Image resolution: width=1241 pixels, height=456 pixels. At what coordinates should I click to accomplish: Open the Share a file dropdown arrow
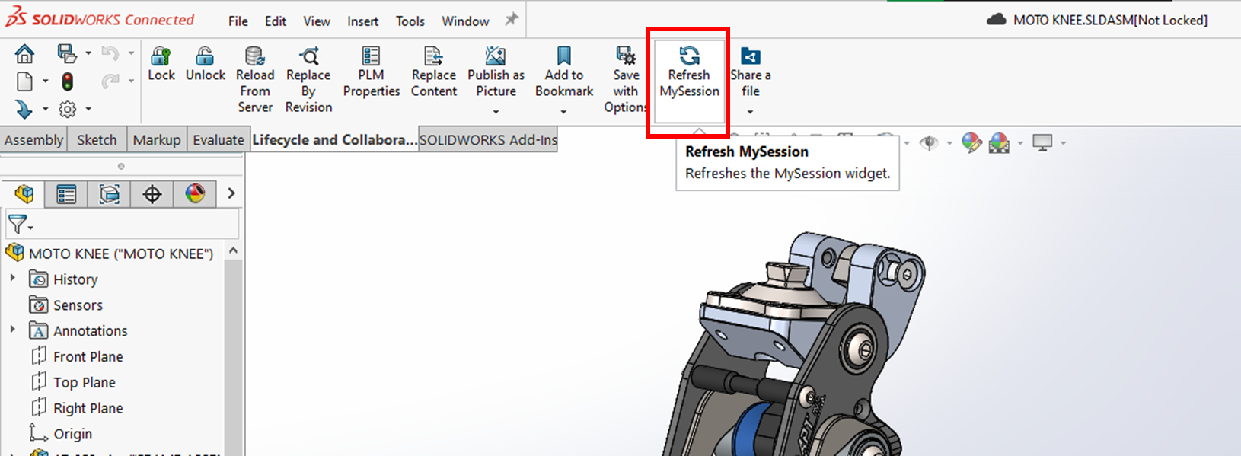750,113
